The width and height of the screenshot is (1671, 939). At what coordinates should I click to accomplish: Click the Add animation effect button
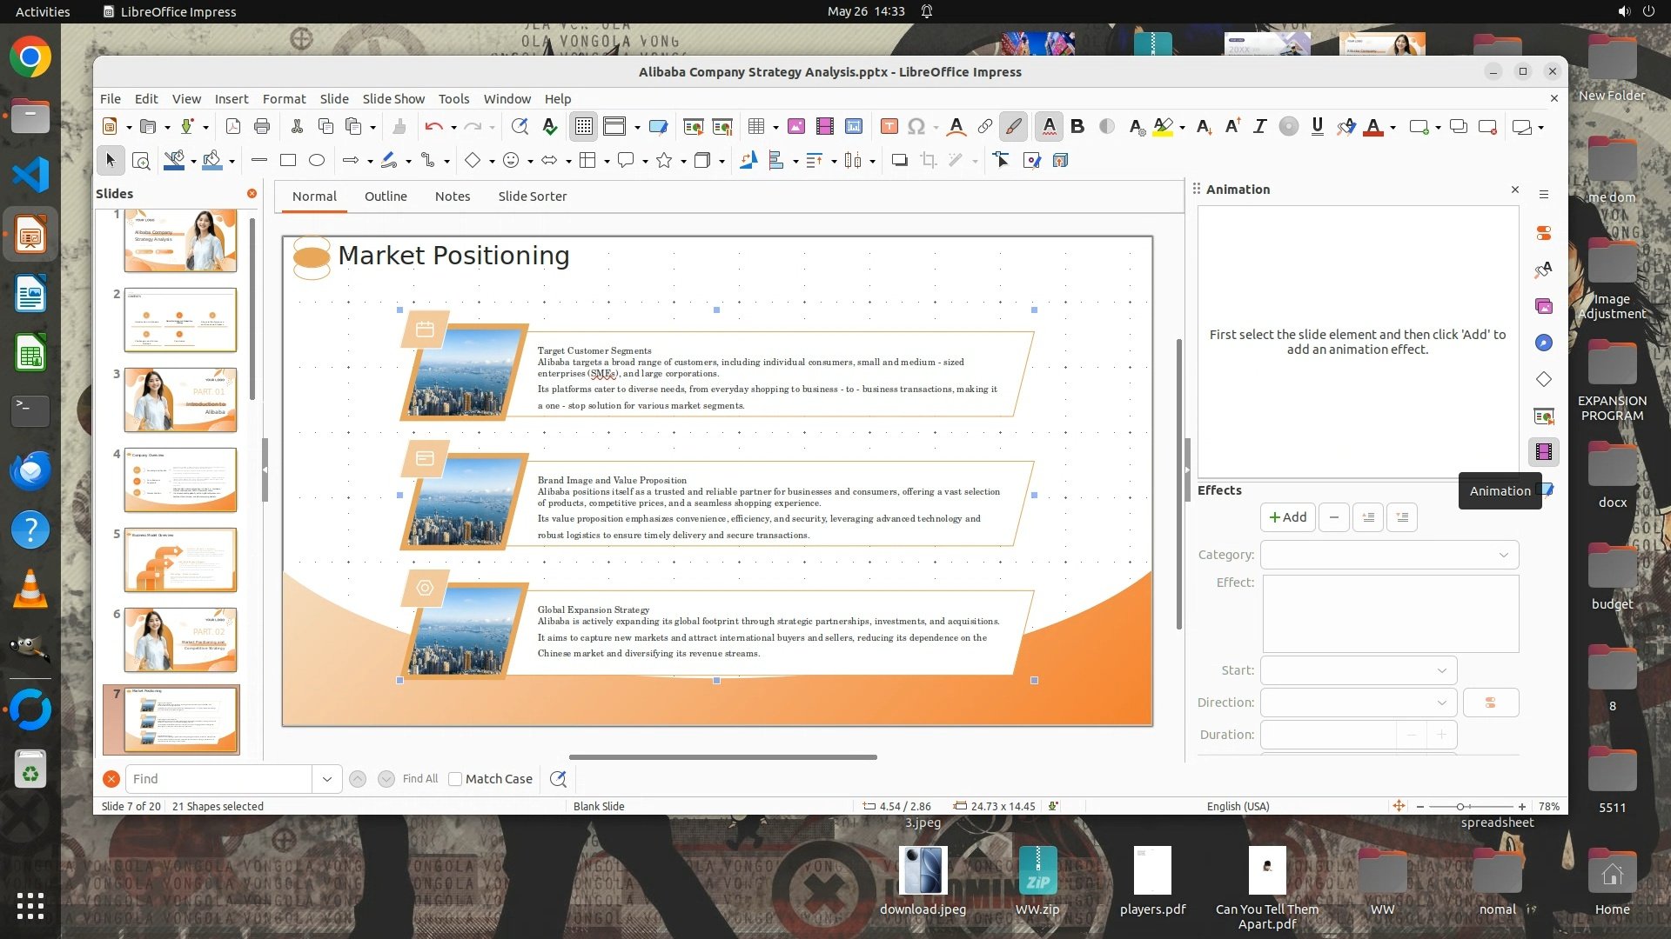point(1287,517)
